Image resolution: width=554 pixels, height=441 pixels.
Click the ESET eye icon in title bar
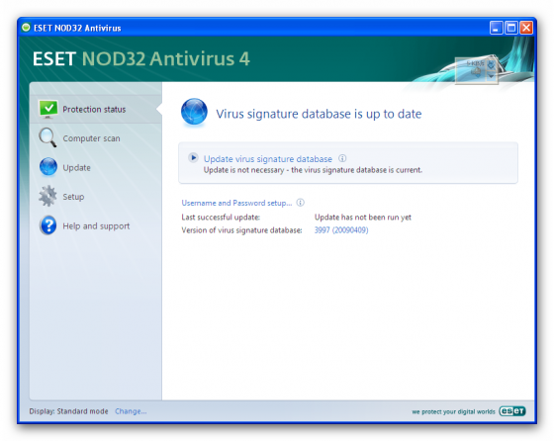26,27
